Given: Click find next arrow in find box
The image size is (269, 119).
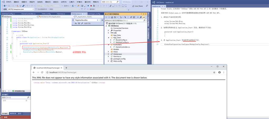Looking at the screenshot, I should 102,20.
